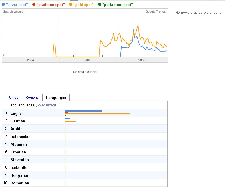Click the Romanian language row
The width and height of the screenshot is (225, 189).
[x=20, y=183]
